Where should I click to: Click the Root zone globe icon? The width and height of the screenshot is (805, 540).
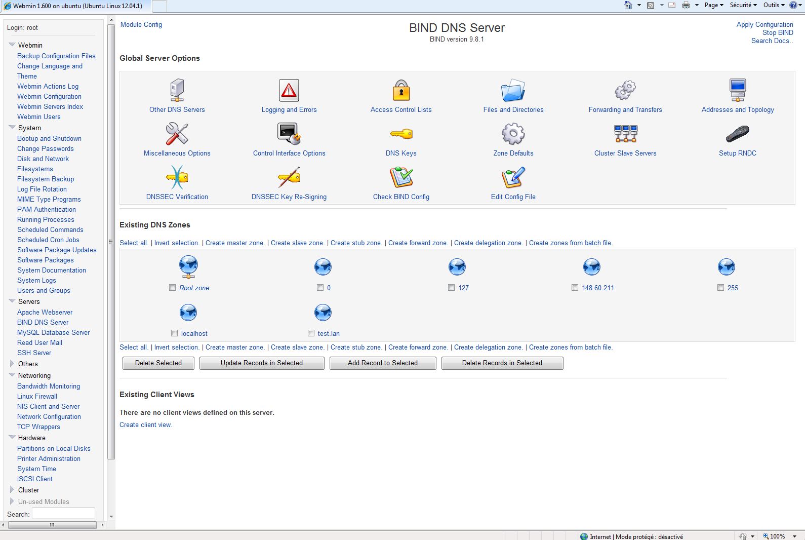point(188,267)
